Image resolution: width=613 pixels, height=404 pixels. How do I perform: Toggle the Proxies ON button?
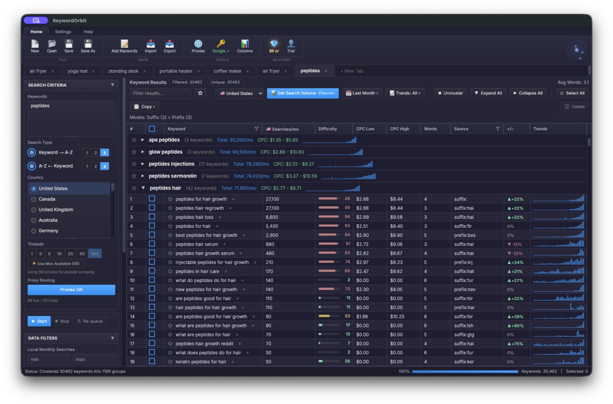click(71, 290)
